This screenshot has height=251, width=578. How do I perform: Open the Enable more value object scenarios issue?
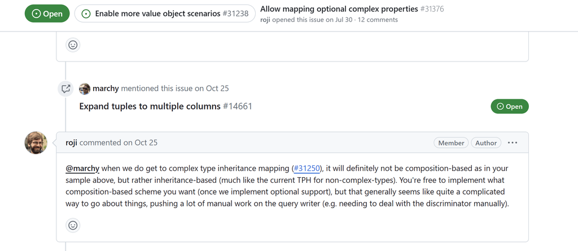pyautogui.click(x=165, y=14)
